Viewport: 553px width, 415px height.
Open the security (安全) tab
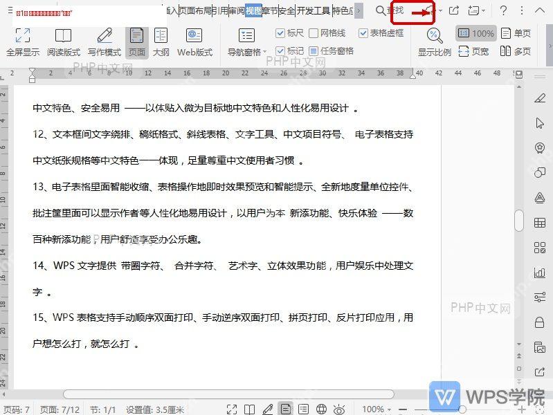point(287,10)
